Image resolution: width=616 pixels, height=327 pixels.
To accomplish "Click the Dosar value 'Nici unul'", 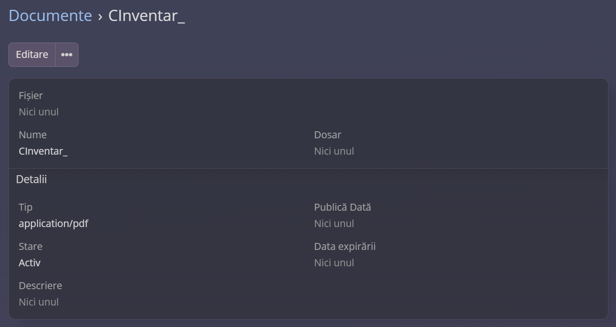I will tap(334, 151).
